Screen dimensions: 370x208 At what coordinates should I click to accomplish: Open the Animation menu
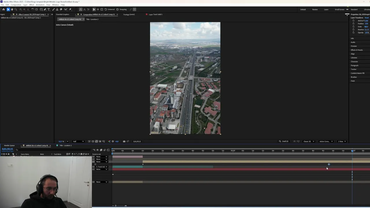40,5
